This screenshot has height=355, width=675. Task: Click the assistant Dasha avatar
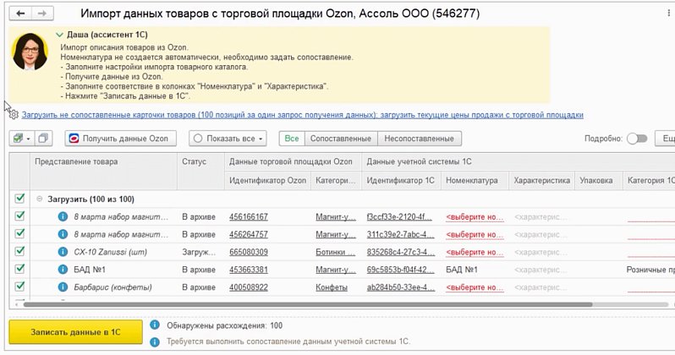[30, 52]
